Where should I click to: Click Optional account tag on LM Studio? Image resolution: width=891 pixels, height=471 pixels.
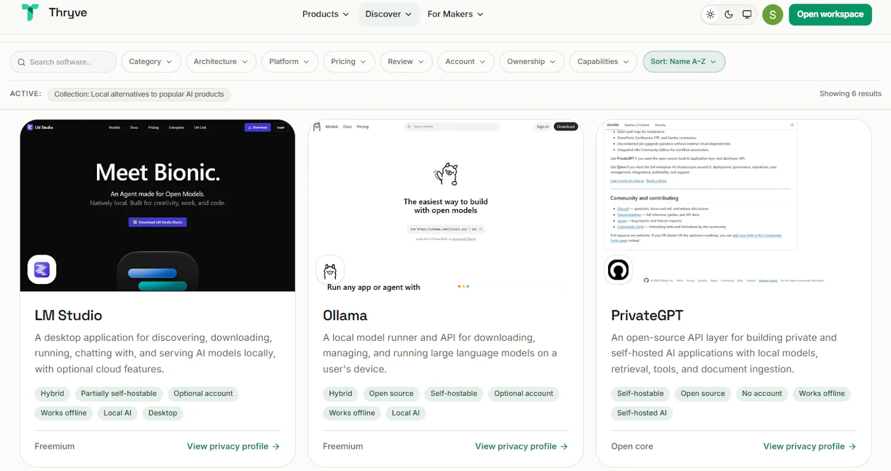pos(203,394)
